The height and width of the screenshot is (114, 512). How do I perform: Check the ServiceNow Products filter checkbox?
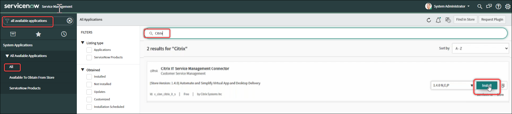click(89, 58)
